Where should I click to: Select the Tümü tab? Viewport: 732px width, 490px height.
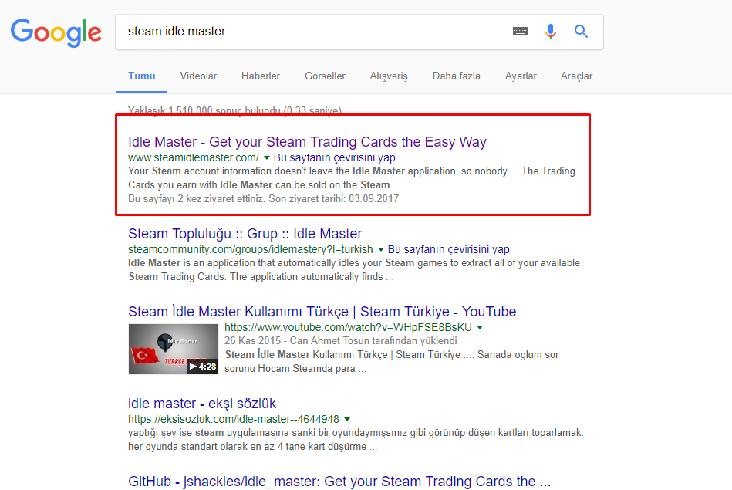[141, 76]
